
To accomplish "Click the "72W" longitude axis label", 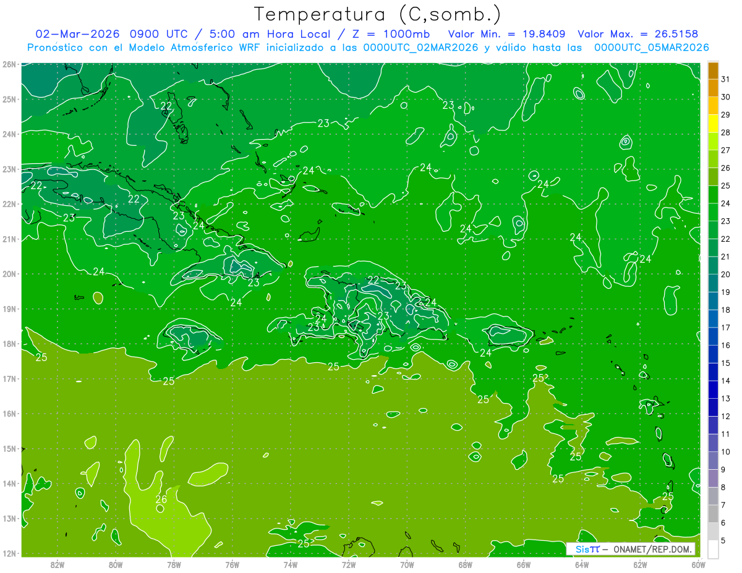I will 349,564.
